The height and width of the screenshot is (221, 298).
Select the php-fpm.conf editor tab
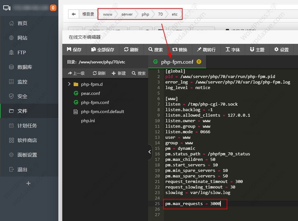click(177, 62)
